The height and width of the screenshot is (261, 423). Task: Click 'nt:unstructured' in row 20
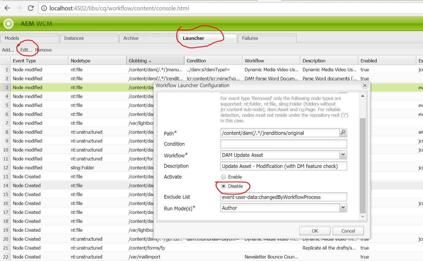point(86,239)
